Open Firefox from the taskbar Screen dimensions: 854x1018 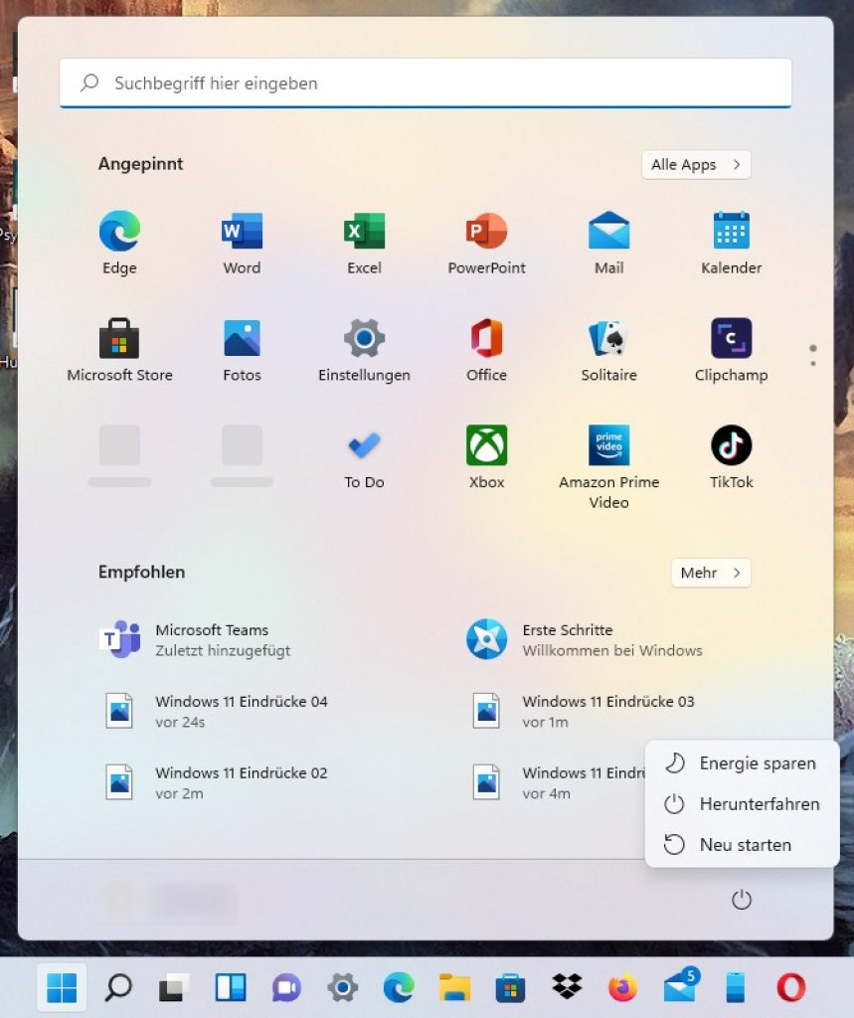coord(622,987)
